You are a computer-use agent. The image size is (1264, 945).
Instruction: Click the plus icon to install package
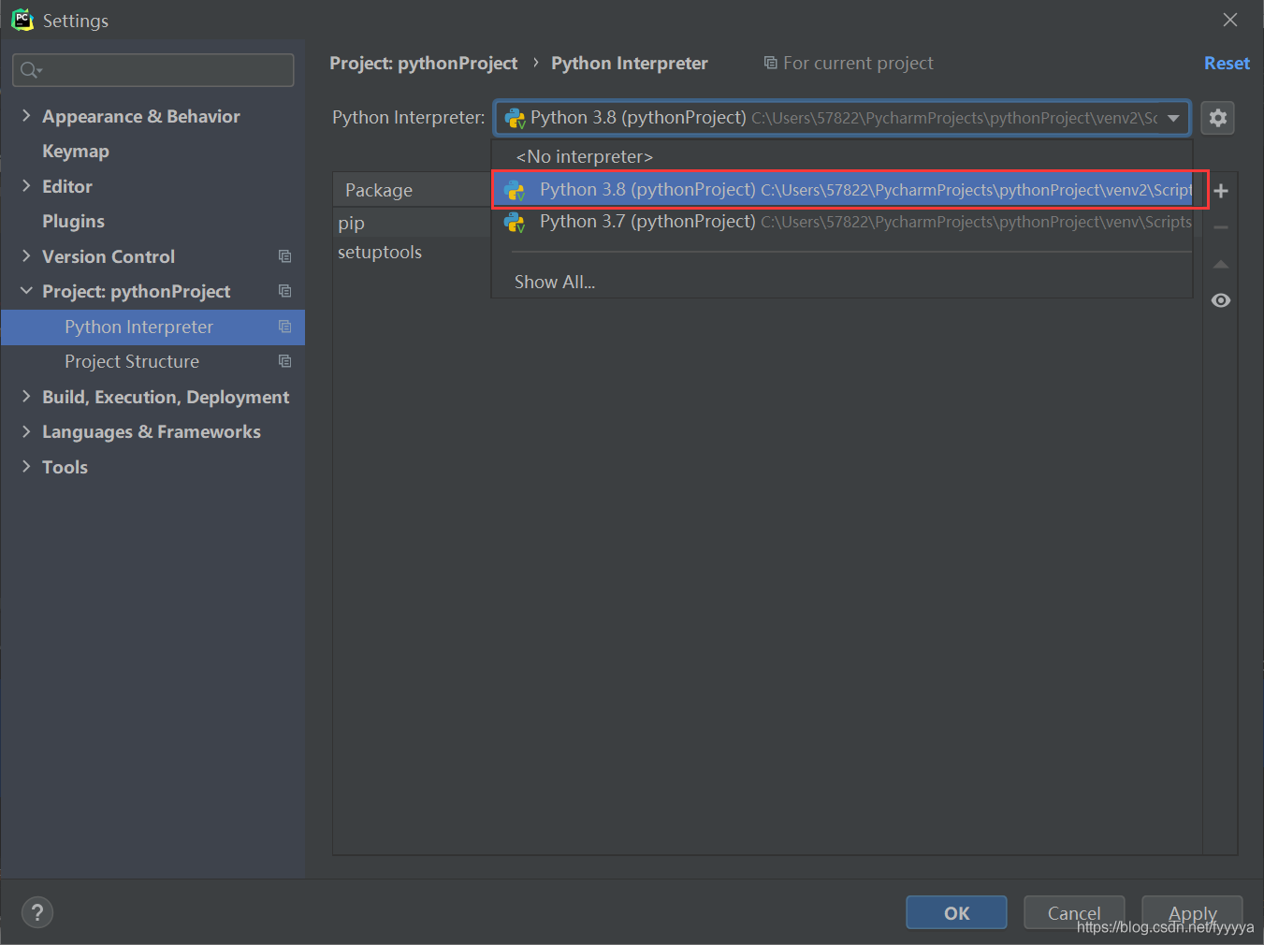[x=1221, y=191]
